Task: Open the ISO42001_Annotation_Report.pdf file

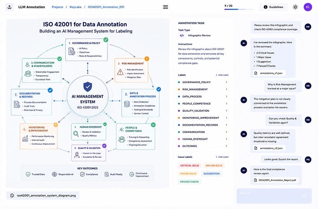Action: pos(275,180)
